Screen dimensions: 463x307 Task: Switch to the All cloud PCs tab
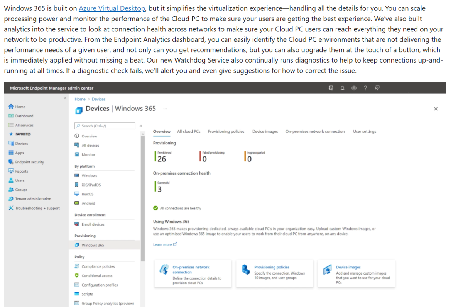[189, 131]
